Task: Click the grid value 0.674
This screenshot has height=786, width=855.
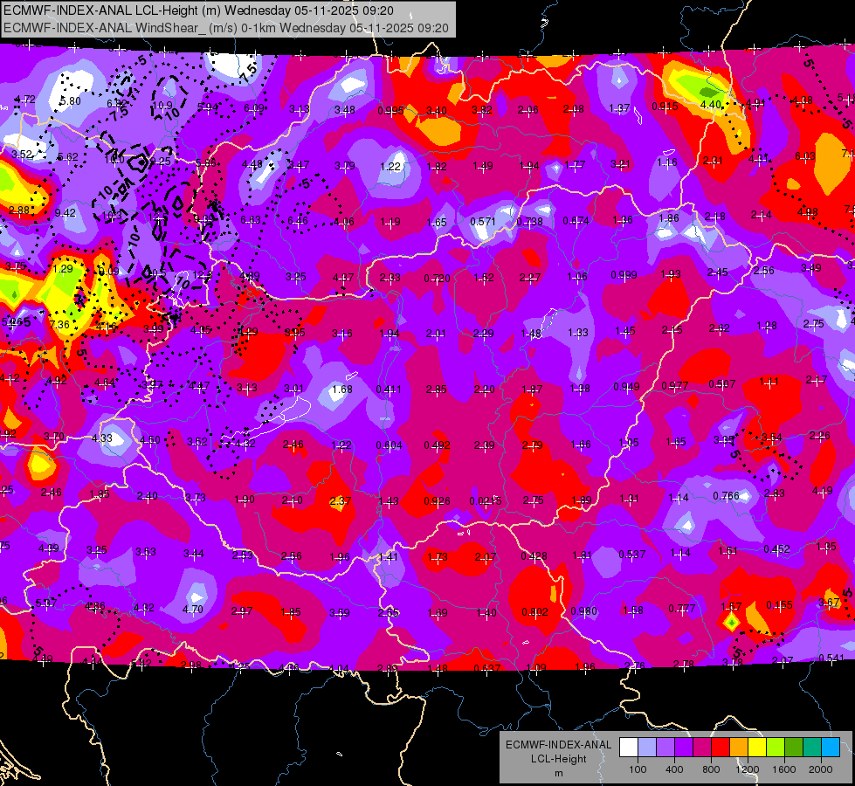Action: coord(576,221)
